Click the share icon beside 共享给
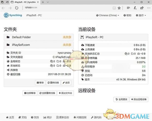Screen dimensions: 152x121 point(8,70)
